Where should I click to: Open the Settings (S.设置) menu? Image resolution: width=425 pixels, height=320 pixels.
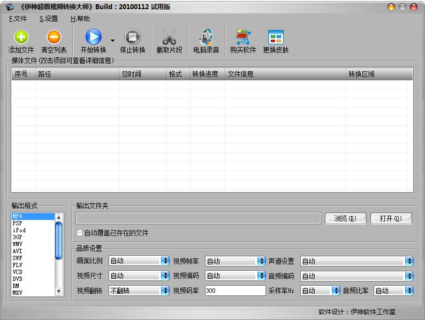coord(49,19)
